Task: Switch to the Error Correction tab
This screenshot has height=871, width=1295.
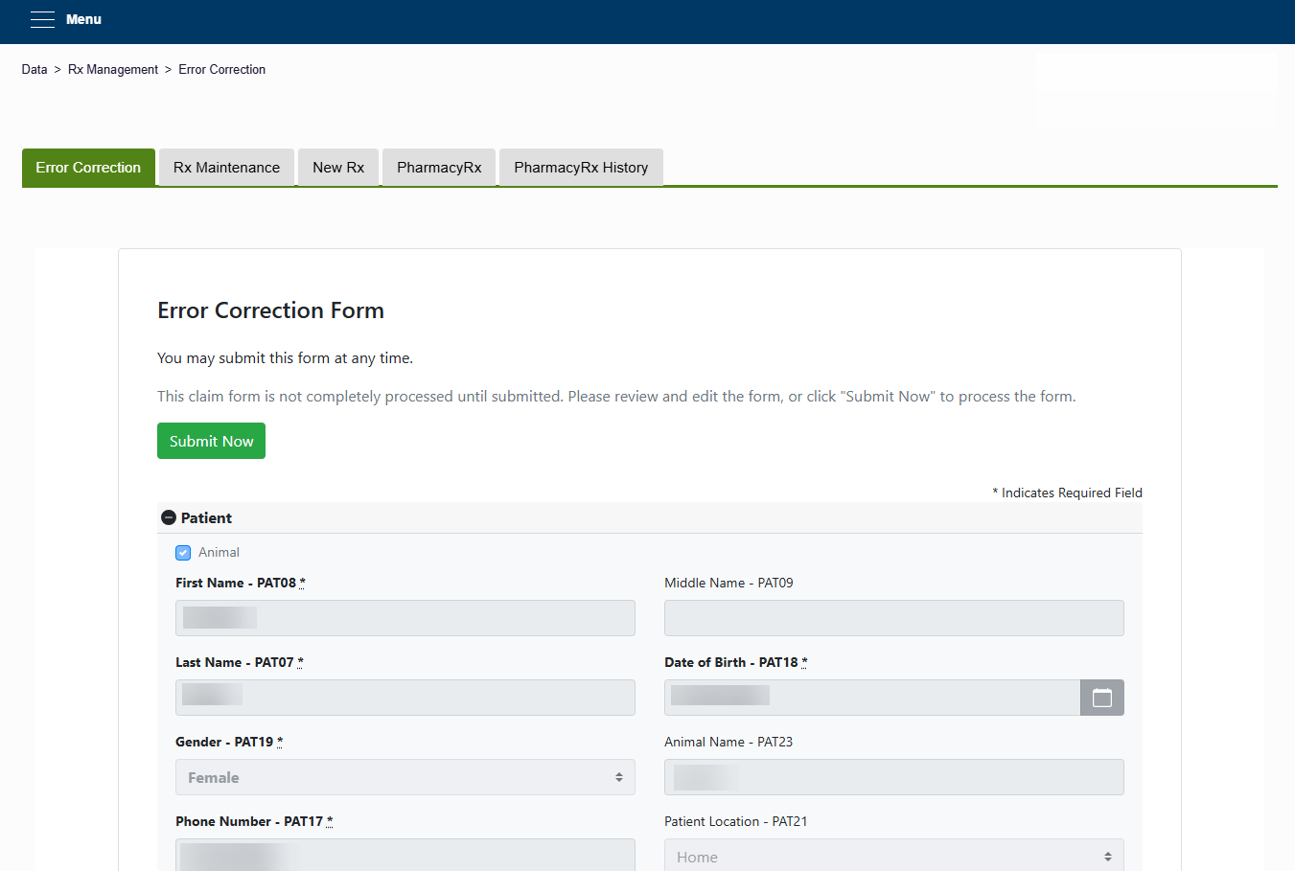Action: [88, 168]
